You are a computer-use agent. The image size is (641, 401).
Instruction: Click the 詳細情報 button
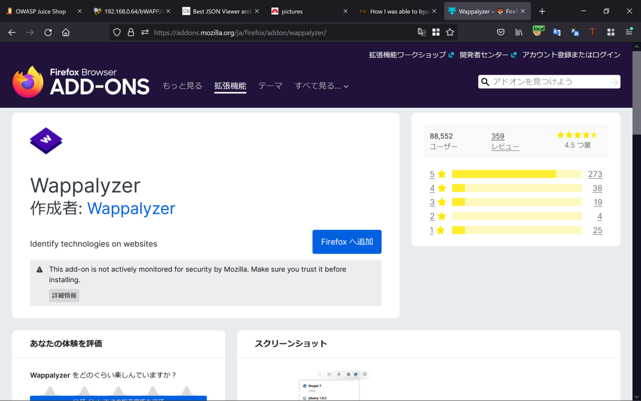pyautogui.click(x=64, y=295)
